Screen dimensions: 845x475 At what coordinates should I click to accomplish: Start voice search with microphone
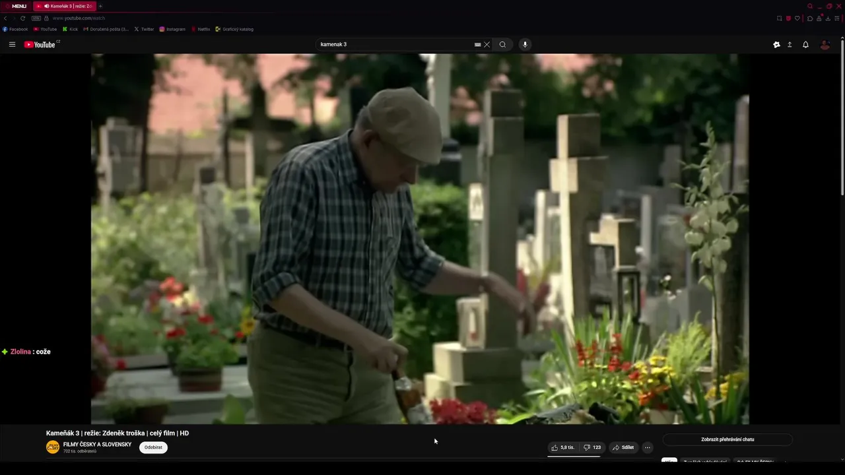(525, 44)
